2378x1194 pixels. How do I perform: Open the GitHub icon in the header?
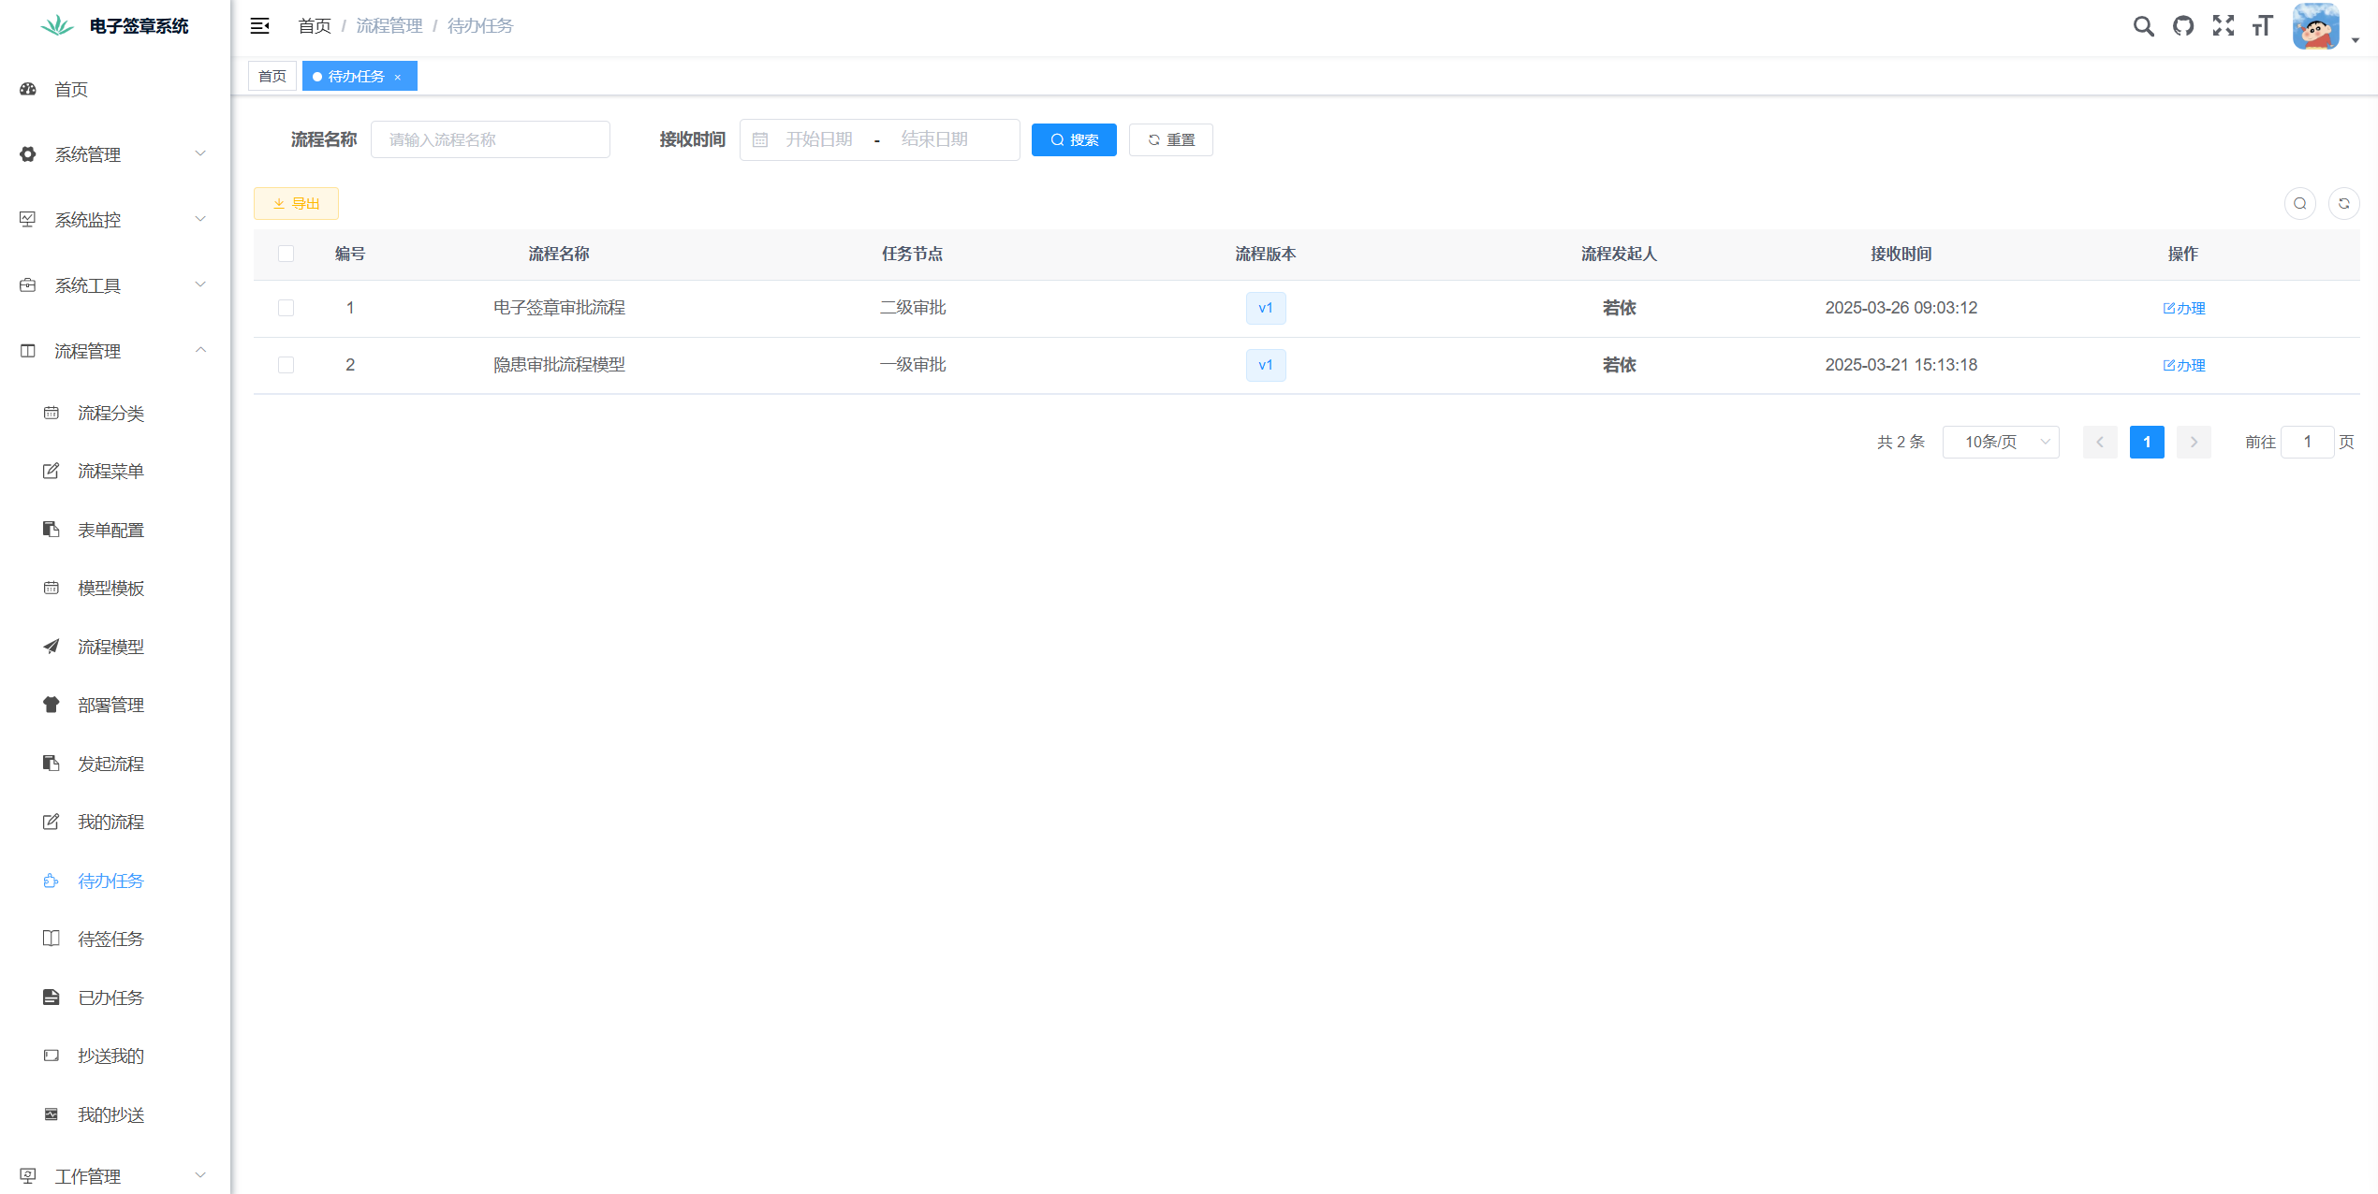pyautogui.click(x=2183, y=25)
